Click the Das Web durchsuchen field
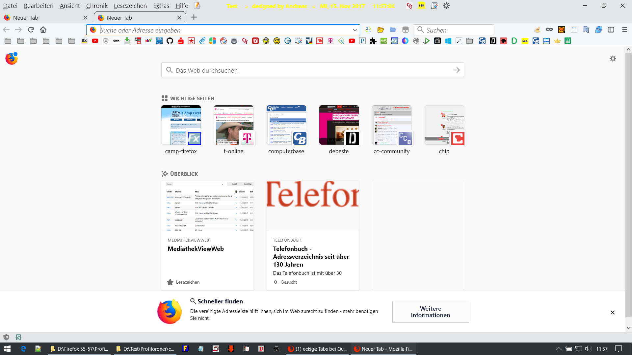632x355 pixels. (312, 70)
